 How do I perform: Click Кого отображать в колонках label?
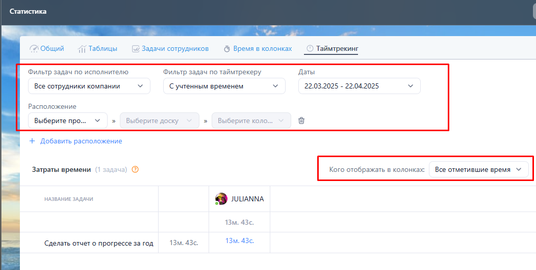377,169
